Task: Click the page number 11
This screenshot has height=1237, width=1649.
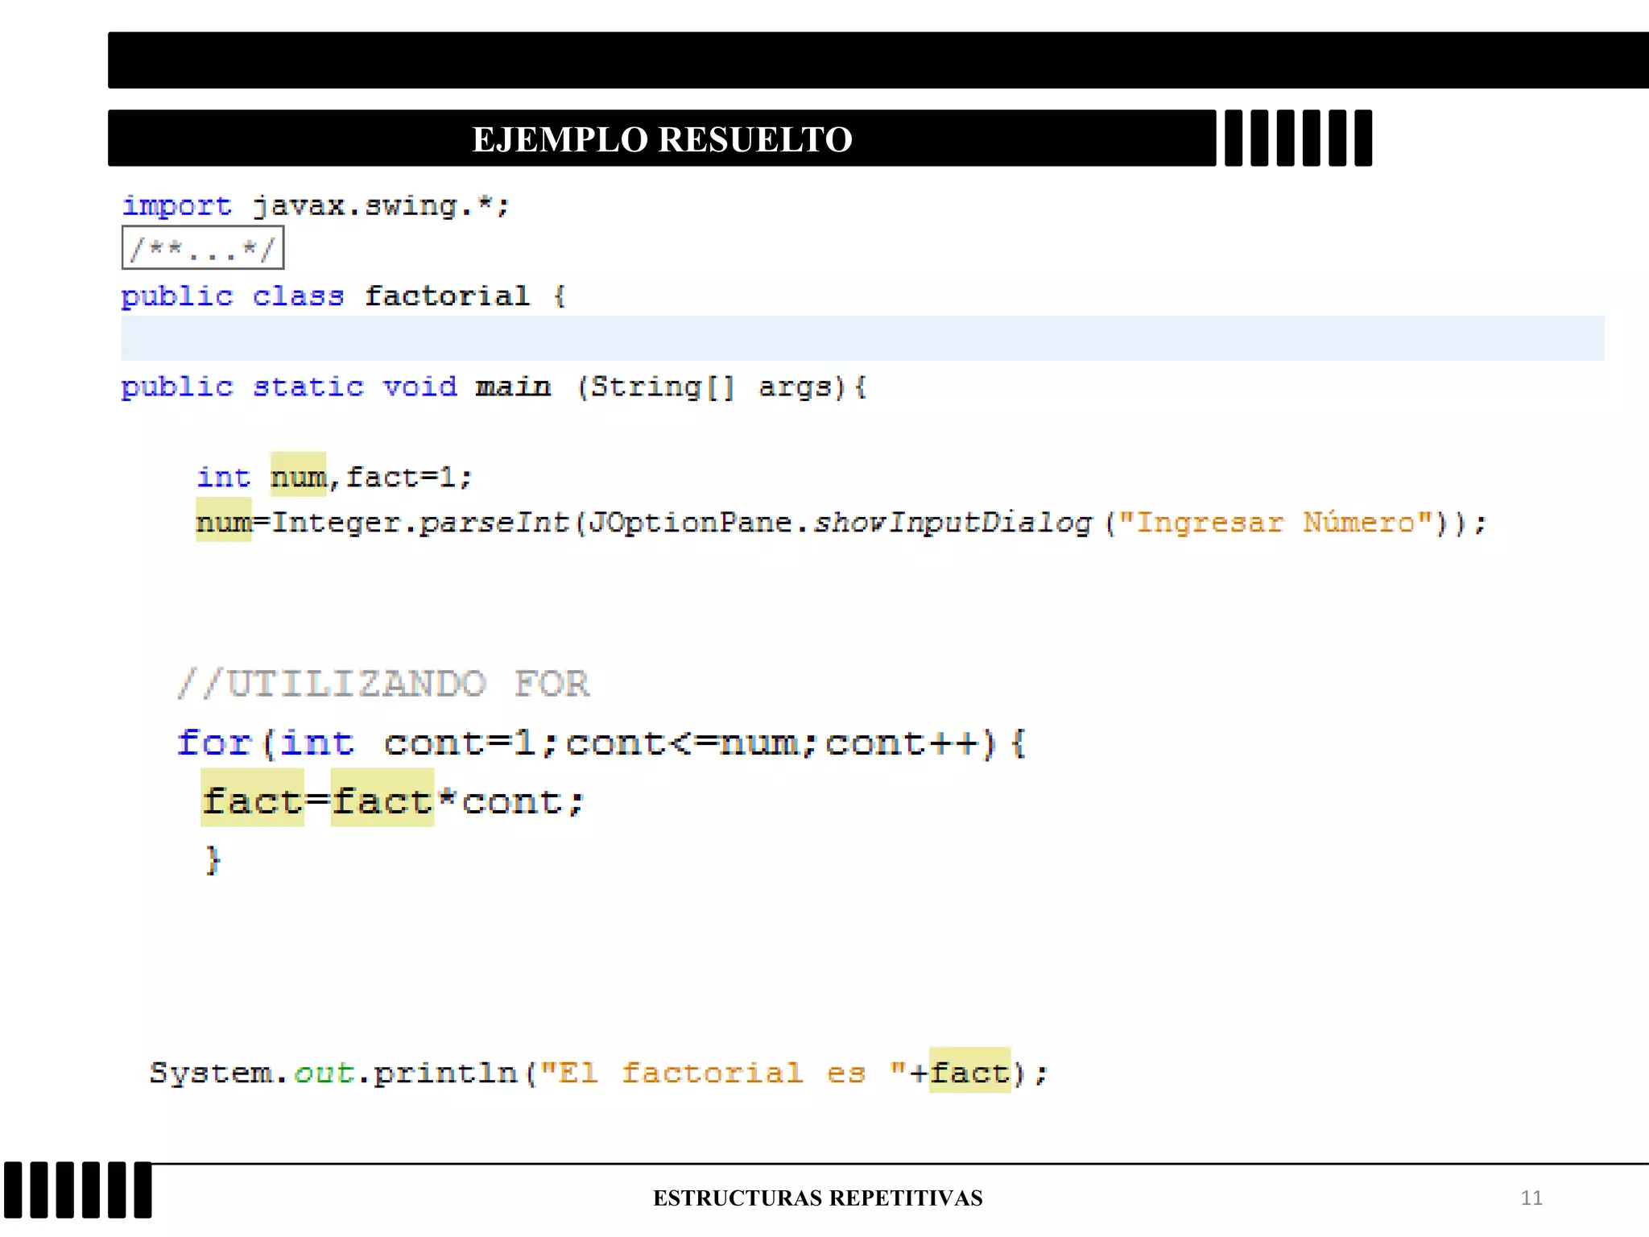Action: click(1531, 1198)
